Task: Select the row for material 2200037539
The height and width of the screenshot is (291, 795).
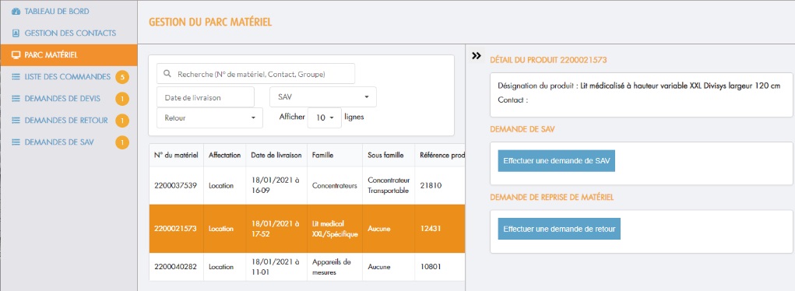Action: (308, 185)
